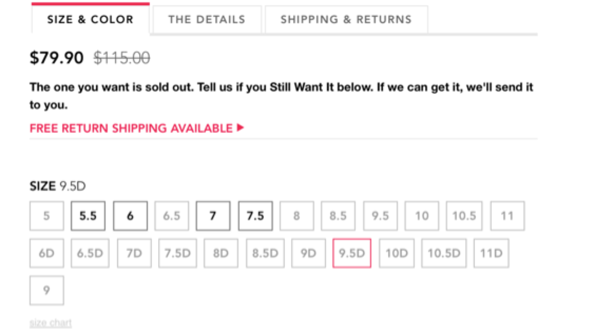Select size 6 button

click(130, 216)
